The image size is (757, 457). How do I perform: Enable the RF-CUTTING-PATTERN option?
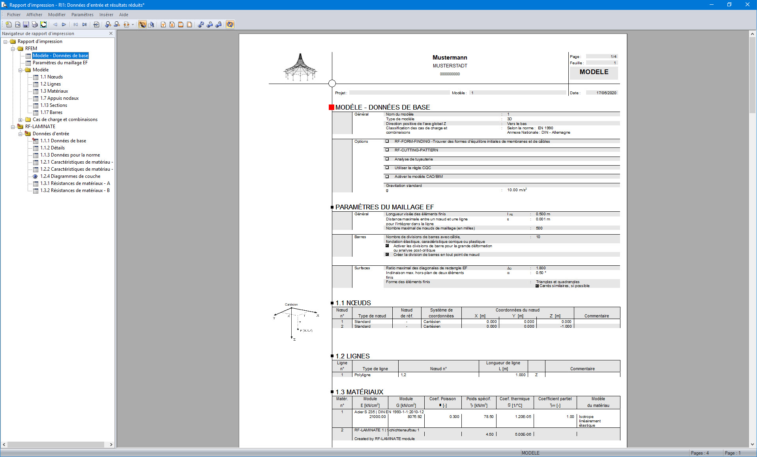[386, 150]
